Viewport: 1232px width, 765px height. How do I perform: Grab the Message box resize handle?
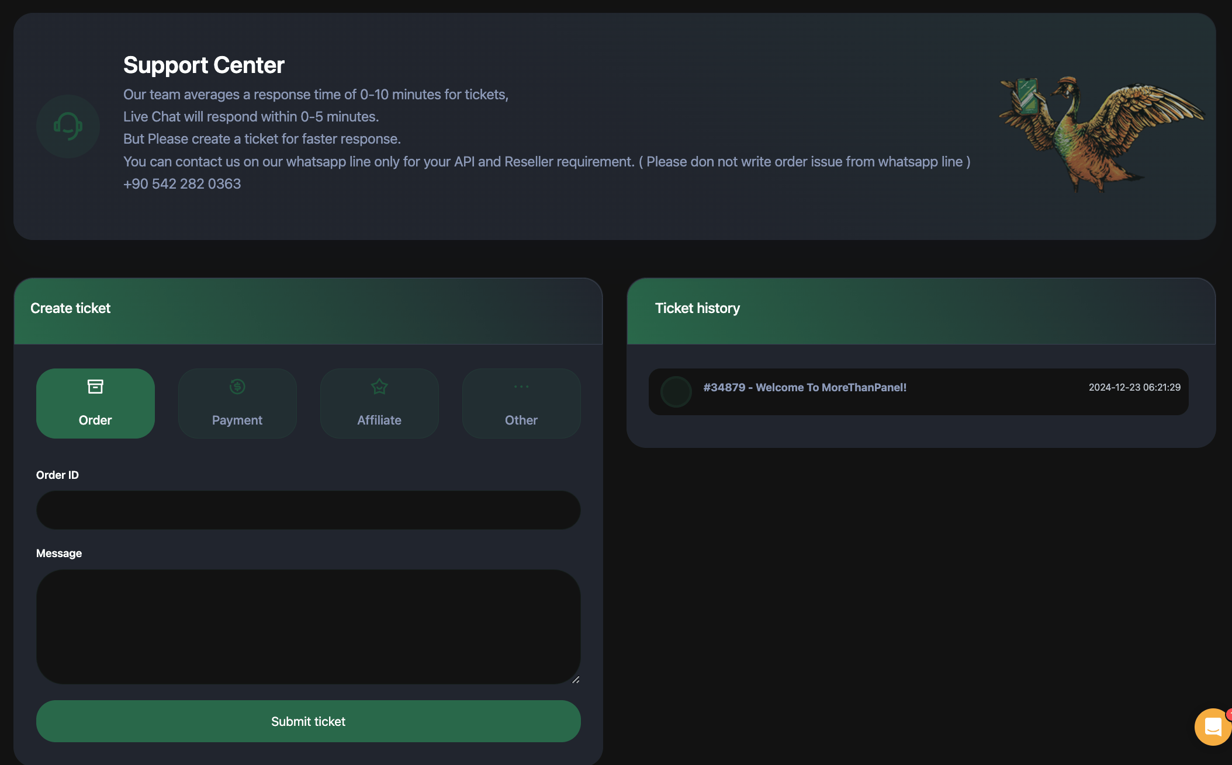pyautogui.click(x=576, y=679)
